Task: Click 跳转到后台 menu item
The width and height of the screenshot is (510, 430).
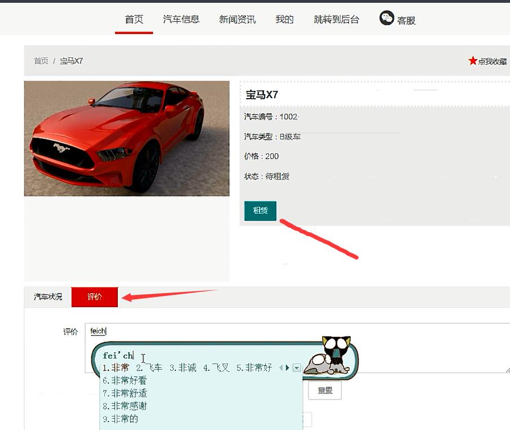Action: pyautogui.click(x=337, y=20)
